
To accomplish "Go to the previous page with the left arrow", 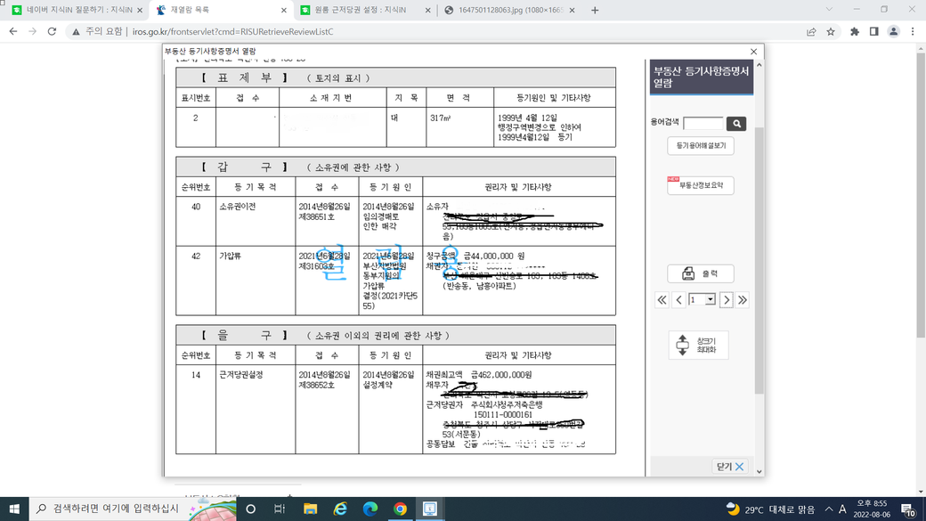I will [x=679, y=300].
